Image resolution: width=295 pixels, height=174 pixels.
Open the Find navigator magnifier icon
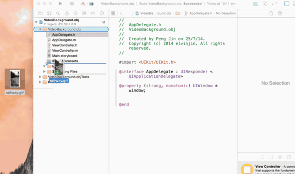point(58,13)
